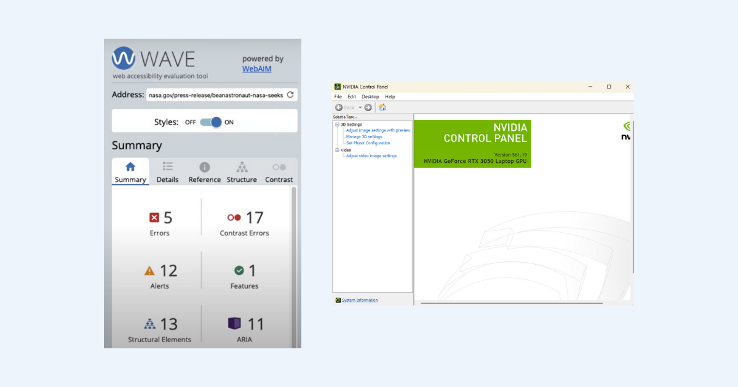738x387 pixels.
Task: Click the 'Version 561.19' text
Action: (x=510, y=155)
